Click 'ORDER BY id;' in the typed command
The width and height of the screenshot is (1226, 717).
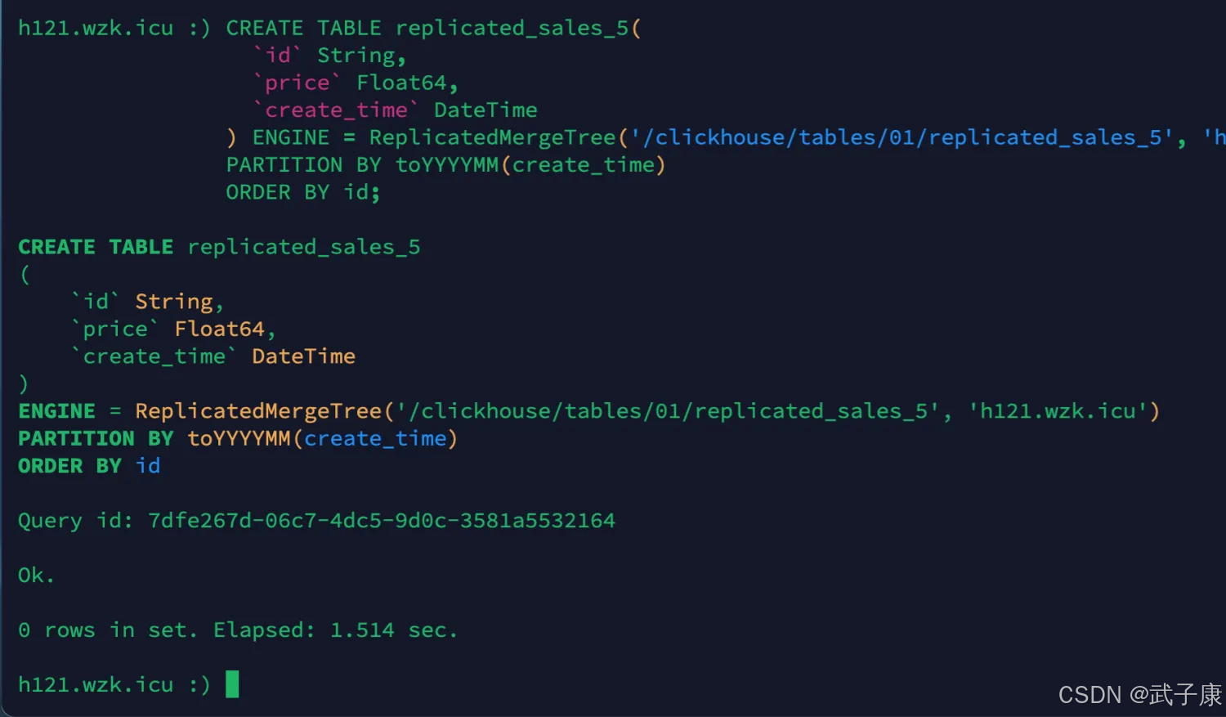302,192
